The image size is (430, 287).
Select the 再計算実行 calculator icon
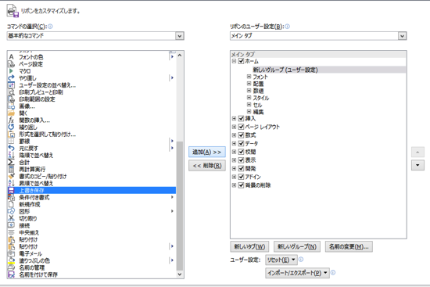point(11,169)
